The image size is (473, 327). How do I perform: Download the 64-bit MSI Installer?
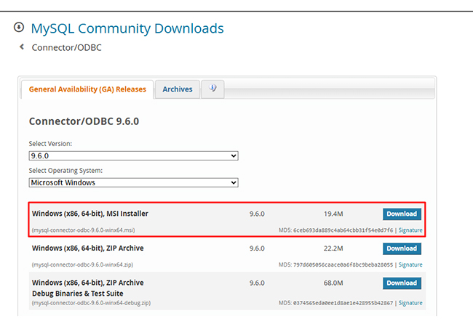(402, 214)
